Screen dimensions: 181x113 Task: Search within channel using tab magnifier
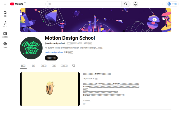pyautogui.click(x=74, y=65)
